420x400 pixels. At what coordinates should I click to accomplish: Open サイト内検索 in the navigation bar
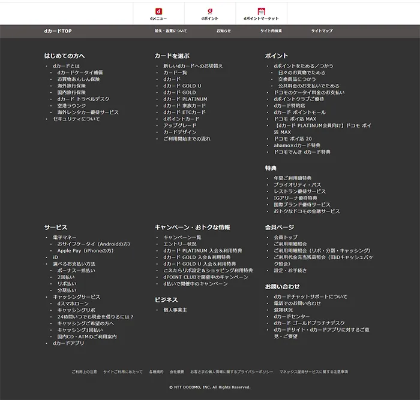pyautogui.click(x=271, y=31)
